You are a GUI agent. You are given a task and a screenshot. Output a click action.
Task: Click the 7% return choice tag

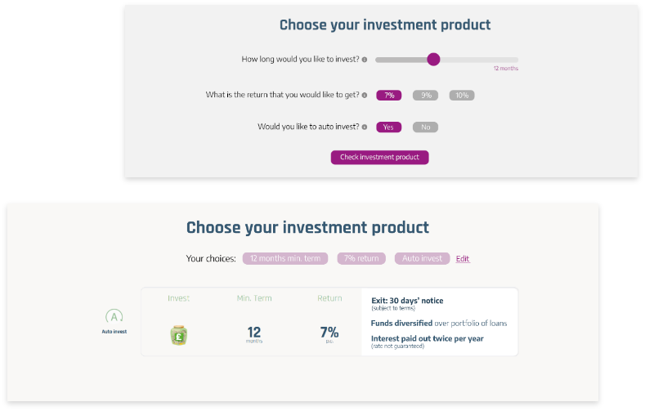[x=361, y=258]
